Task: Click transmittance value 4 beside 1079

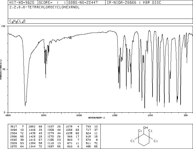Action: pyautogui.click(x=78, y=126)
